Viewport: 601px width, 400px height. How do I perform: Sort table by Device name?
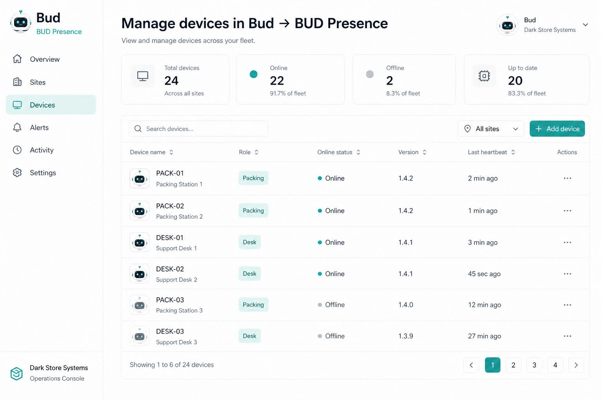point(151,152)
